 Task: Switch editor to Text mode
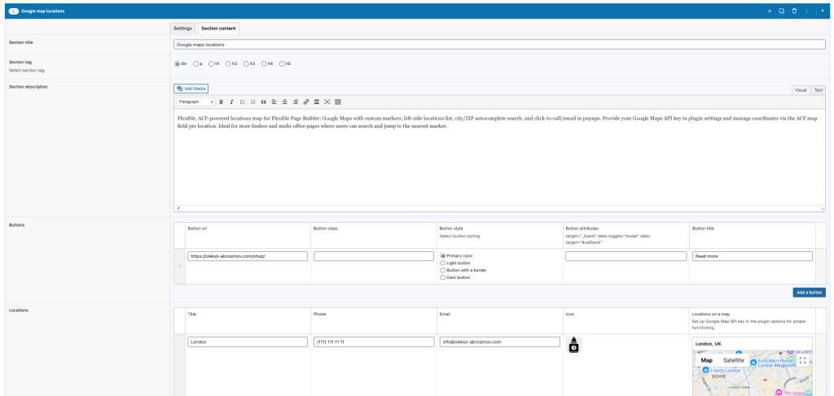point(818,90)
